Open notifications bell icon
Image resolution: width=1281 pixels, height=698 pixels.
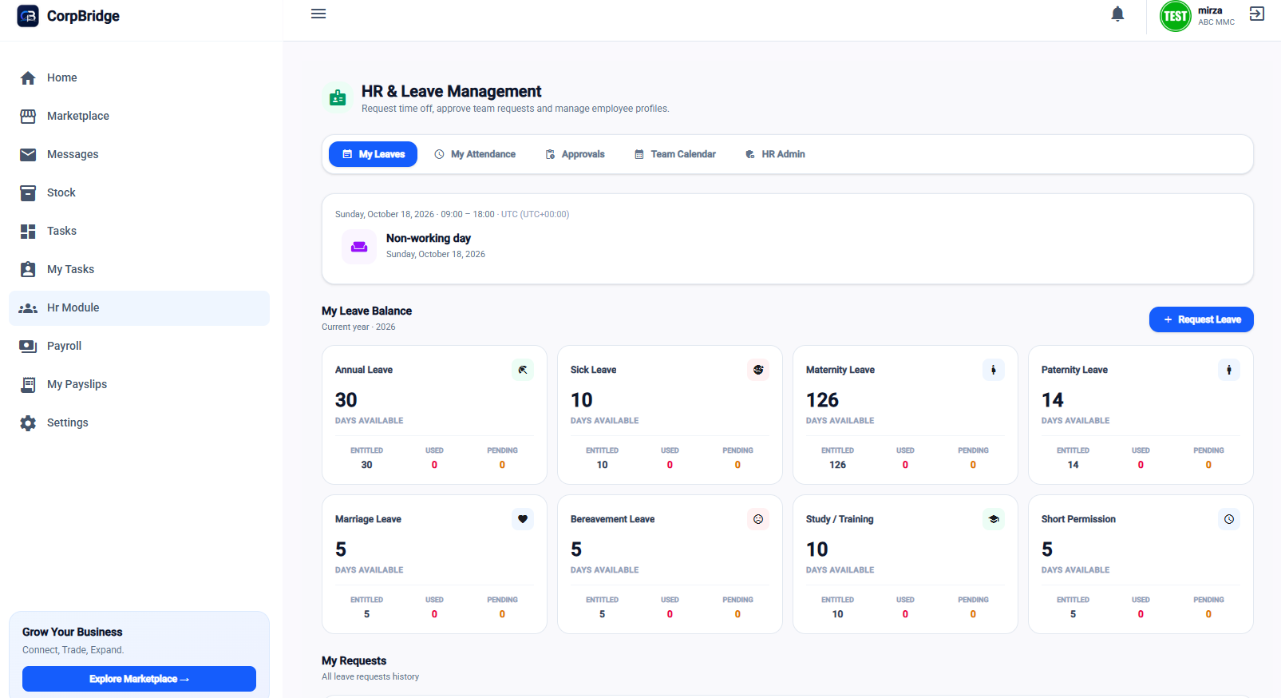coord(1117,14)
